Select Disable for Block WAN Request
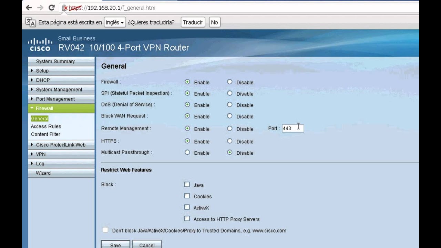The image size is (441, 248). click(230, 116)
